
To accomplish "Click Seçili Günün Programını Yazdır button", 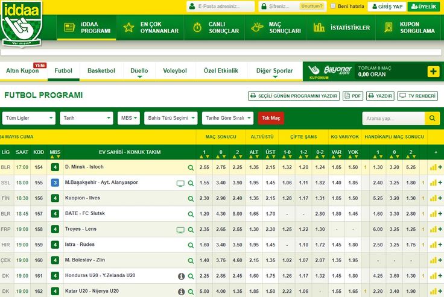I will point(294,96).
